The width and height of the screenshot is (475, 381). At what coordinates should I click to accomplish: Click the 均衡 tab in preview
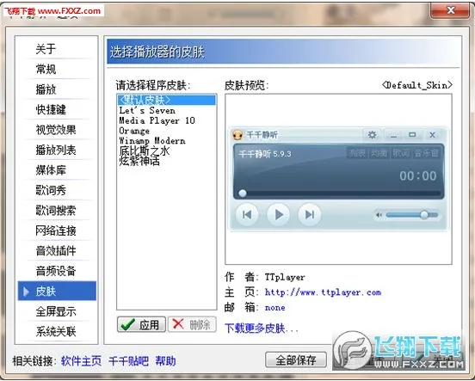click(x=379, y=153)
